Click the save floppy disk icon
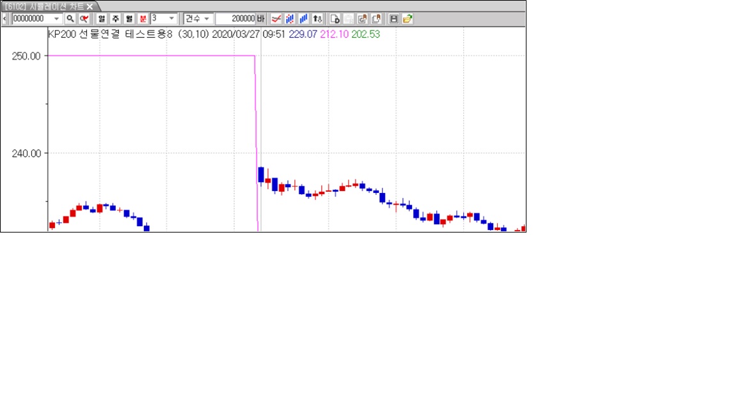This screenshot has height=414, width=737. pyautogui.click(x=394, y=19)
